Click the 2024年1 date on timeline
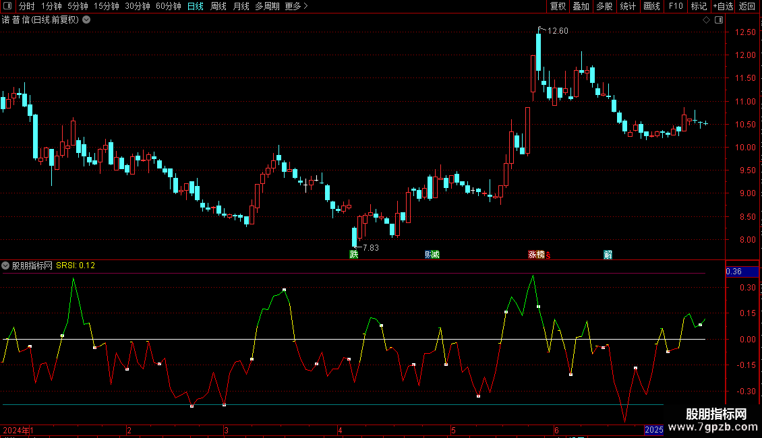Image resolution: width=762 pixels, height=438 pixels. [18, 430]
